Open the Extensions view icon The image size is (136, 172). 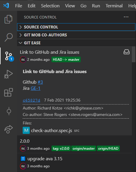[x=9, y=92]
